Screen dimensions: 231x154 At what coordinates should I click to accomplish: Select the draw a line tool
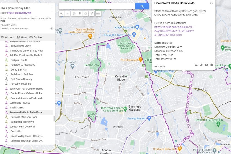tap(85, 14)
